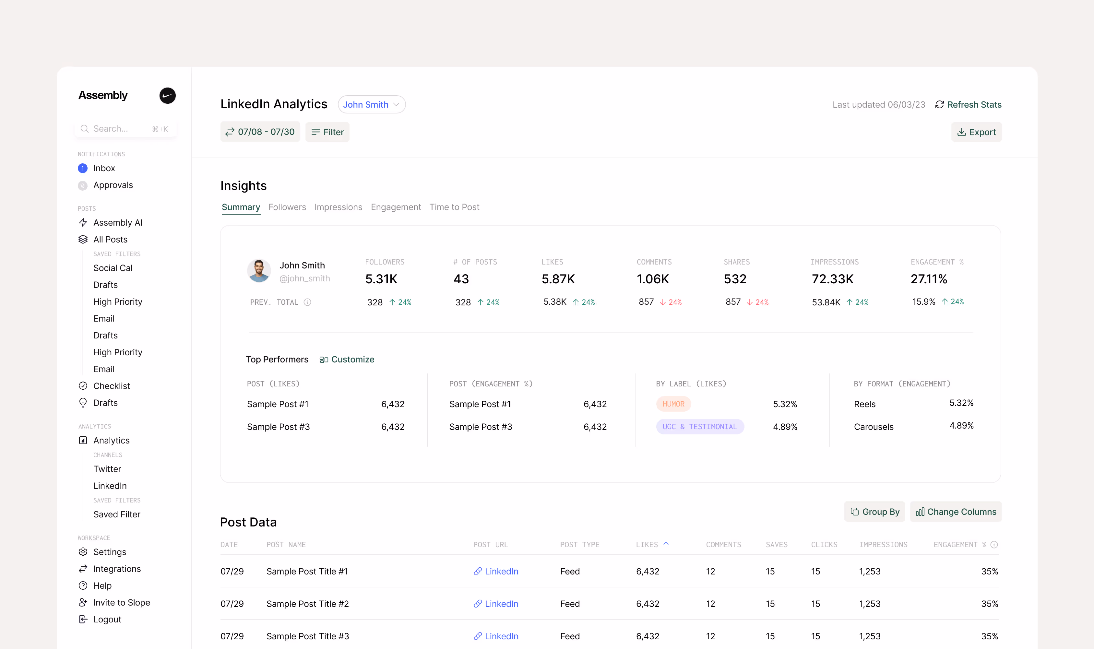Switch to the Followers insights tab
Viewport: 1094px width, 649px height.
pyautogui.click(x=287, y=207)
